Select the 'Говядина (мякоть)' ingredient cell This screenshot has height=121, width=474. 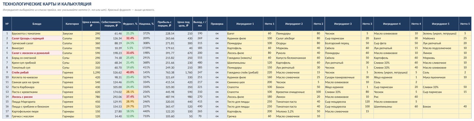click(x=245, y=58)
